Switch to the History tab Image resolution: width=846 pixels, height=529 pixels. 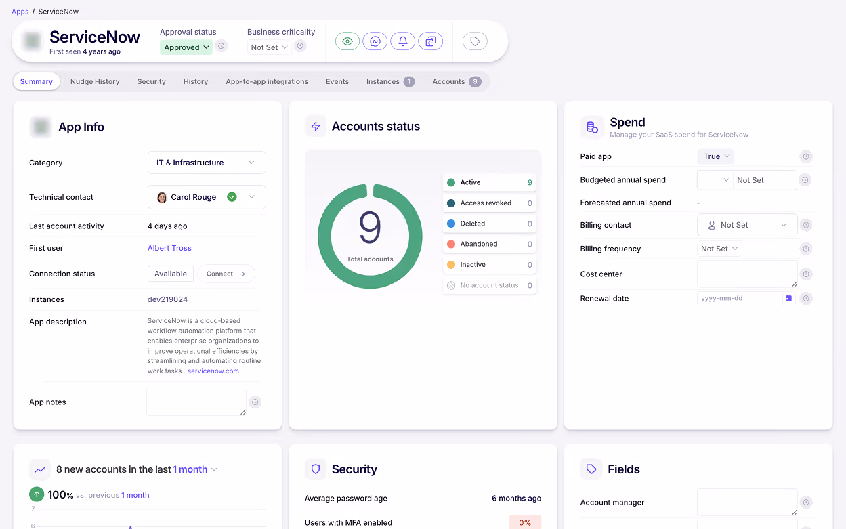[196, 81]
